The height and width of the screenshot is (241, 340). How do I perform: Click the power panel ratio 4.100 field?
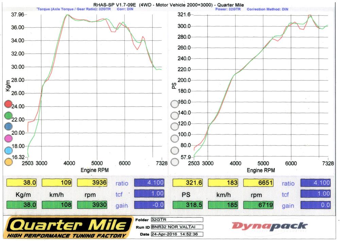click(316, 183)
